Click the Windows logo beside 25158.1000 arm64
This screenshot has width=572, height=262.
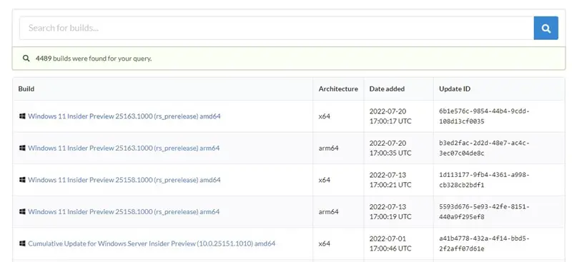click(x=22, y=211)
